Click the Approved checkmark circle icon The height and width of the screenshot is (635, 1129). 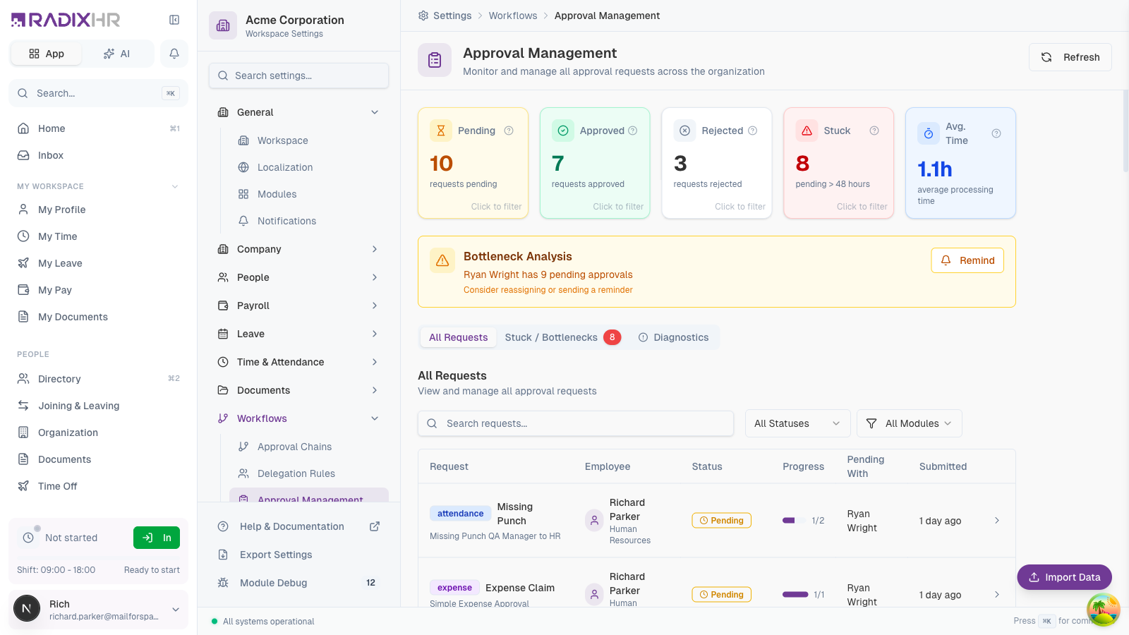pyautogui.click(x=563, y=131)
